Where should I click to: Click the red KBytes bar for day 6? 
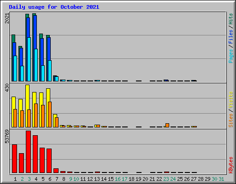click(49, 161)
